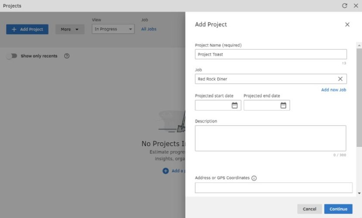362x218 pixels.
Task: Click the scroll up arrow in Add Project panel
Action: coord(359,45)
